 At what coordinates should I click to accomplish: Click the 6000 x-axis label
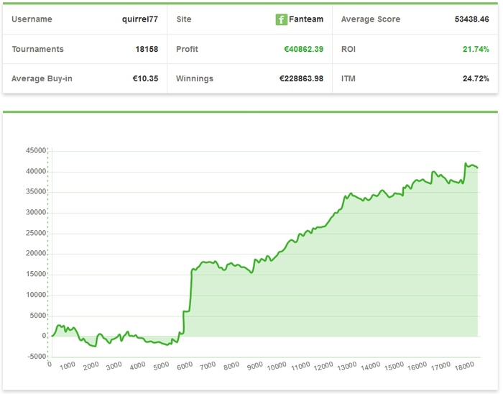pos(185,366)
